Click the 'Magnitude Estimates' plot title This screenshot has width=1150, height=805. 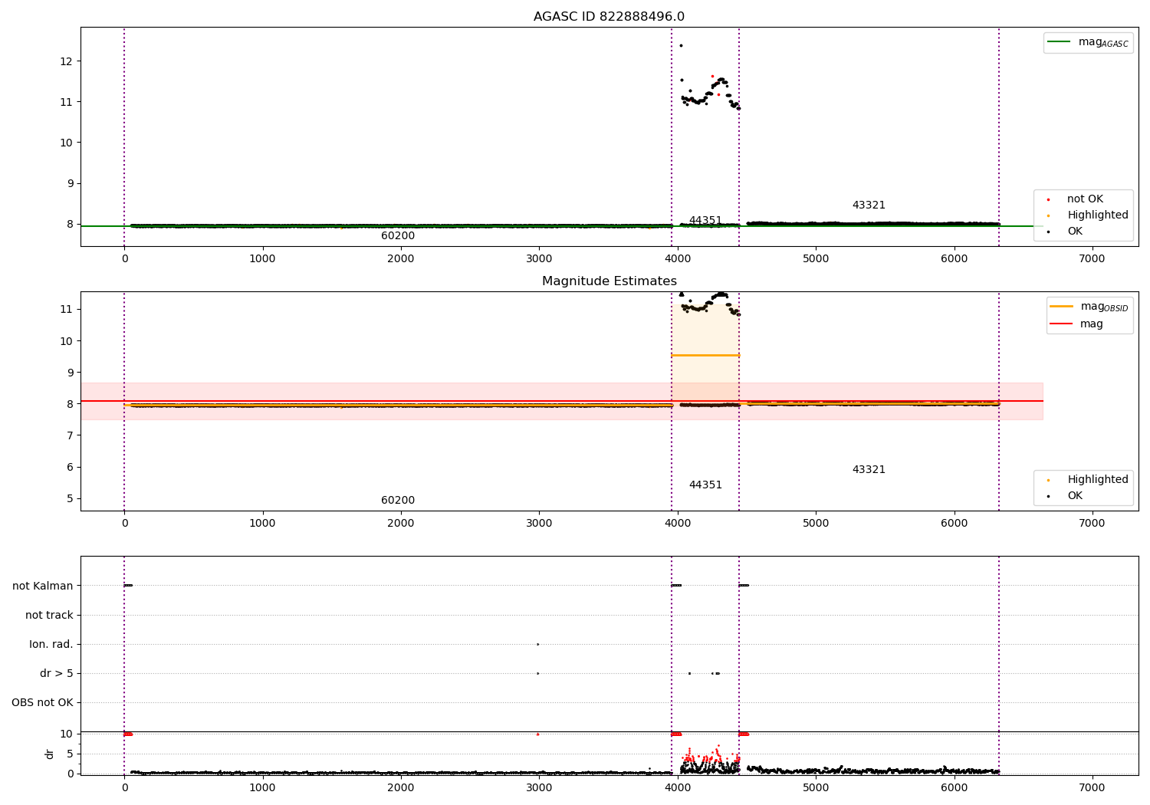(609, 281)
